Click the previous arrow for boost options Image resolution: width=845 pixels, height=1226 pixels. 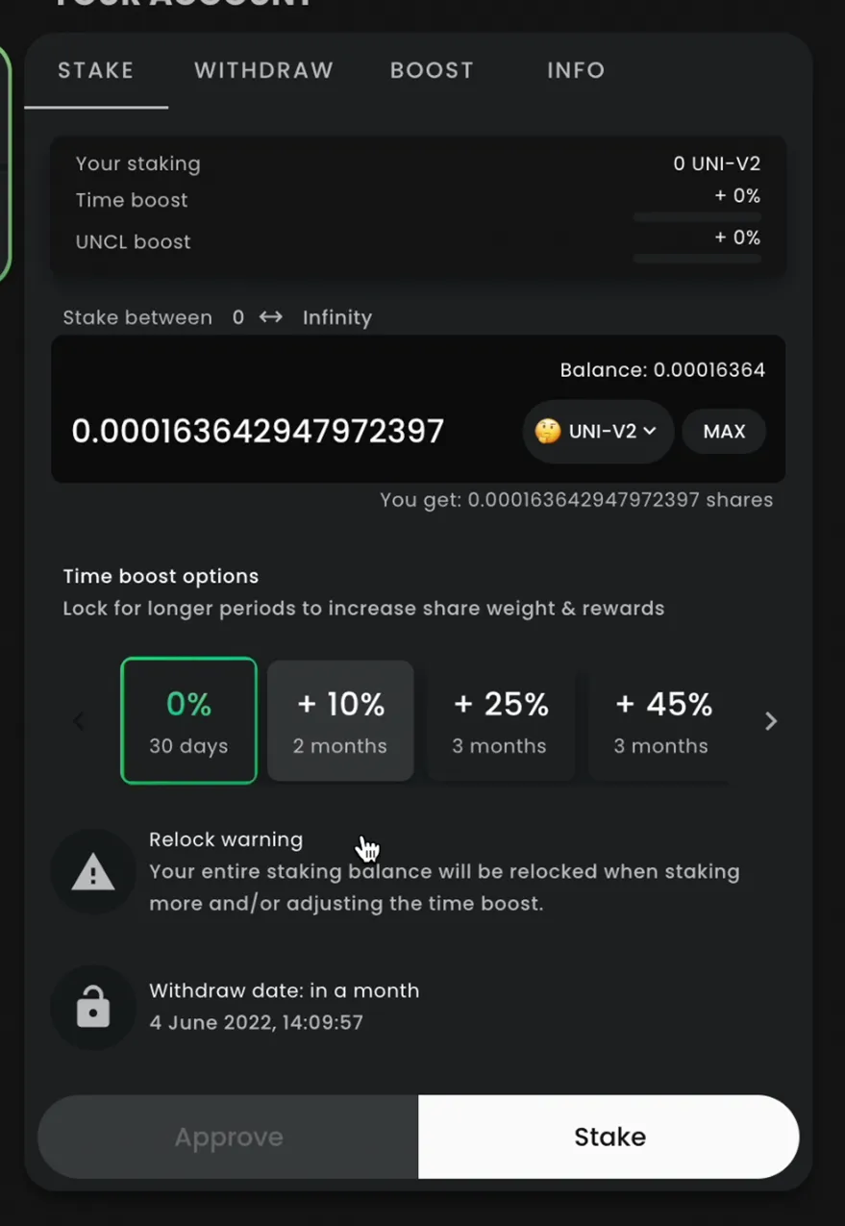tap(80, 721)
